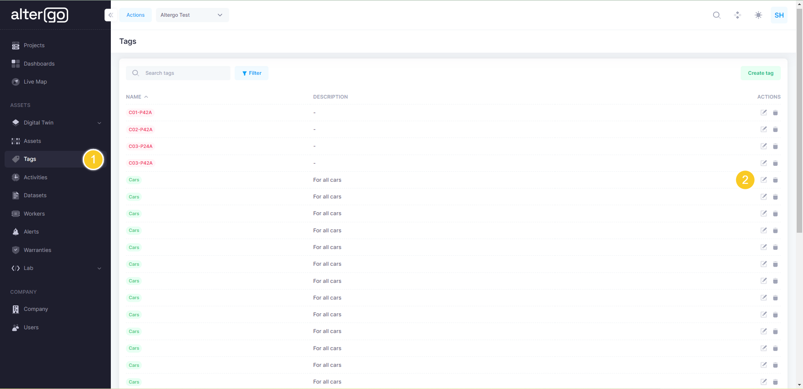Edit the C03-P42A tag
This screenshot has height=389, width=803.
(x=764, y=163)
